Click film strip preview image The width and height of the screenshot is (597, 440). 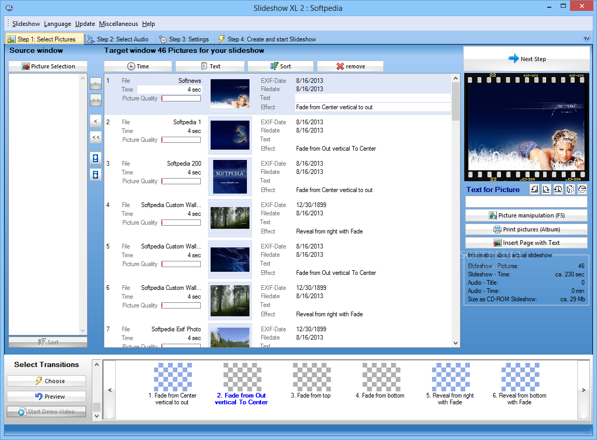click(x=526, y=127)
